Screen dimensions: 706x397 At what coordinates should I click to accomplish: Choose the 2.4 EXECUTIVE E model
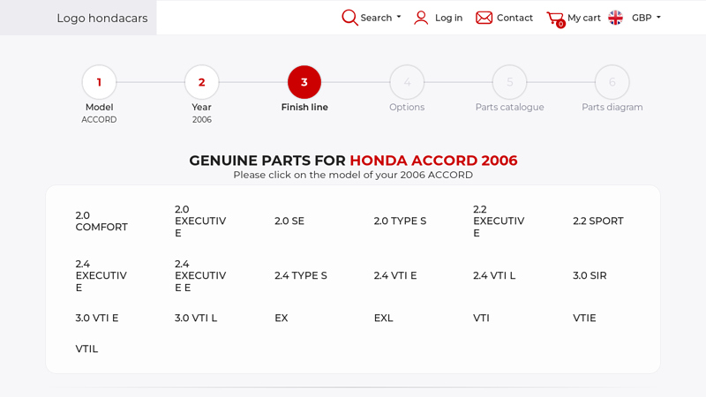(200, 275)
